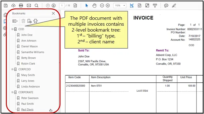This screenshot has height=114, width=204.
Task: Add a comment with speech bubble icon
Action: (166, 6)
